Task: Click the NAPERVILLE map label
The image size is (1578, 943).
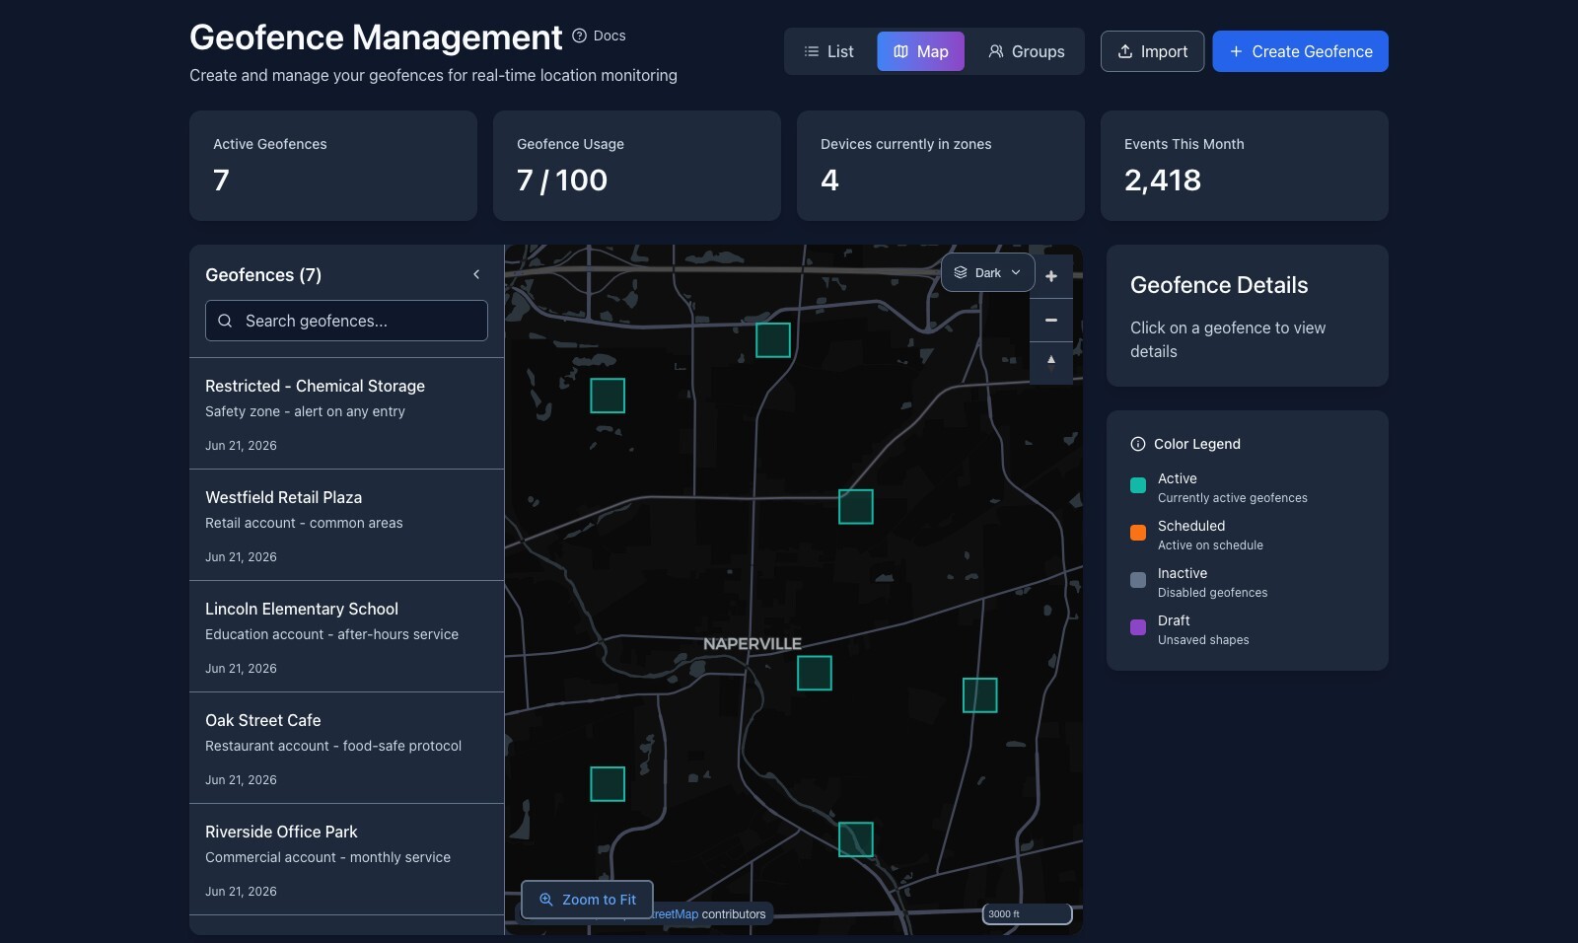Action: click(x=753, y=644)
